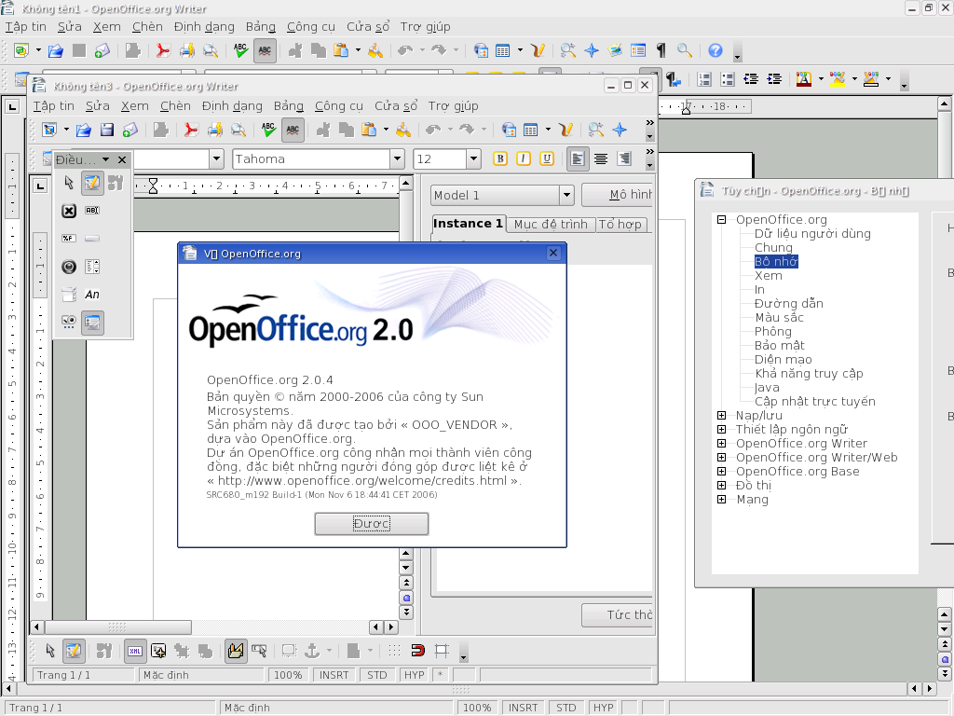Open a file with the Không tên3 toolbar Open icon
Image resolution: width=954 pixels, height=716 pixels.
tap(83, 130)
